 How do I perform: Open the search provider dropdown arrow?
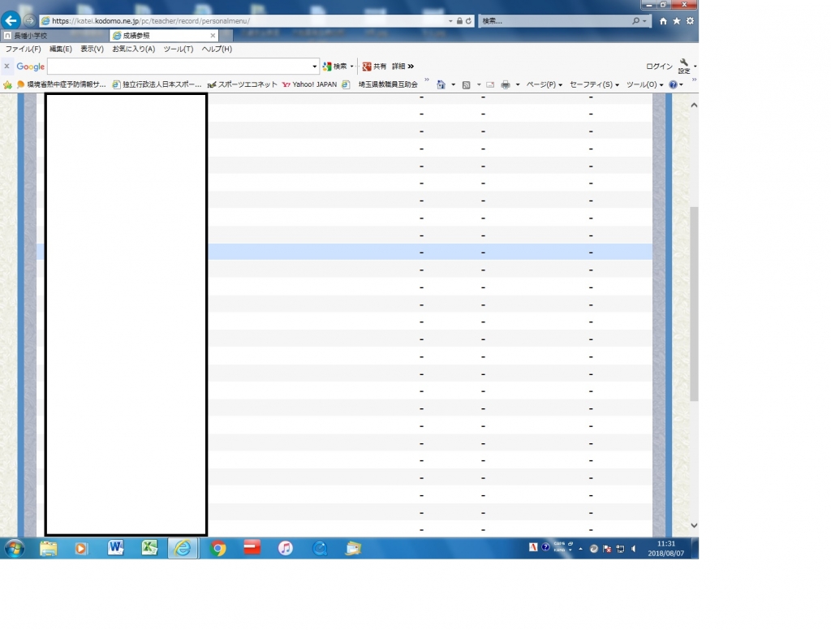point(644,21)
